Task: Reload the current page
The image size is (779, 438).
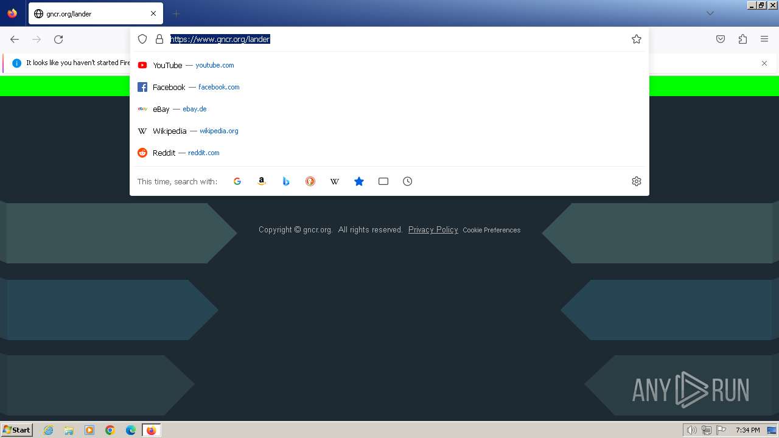Action: 58,39
